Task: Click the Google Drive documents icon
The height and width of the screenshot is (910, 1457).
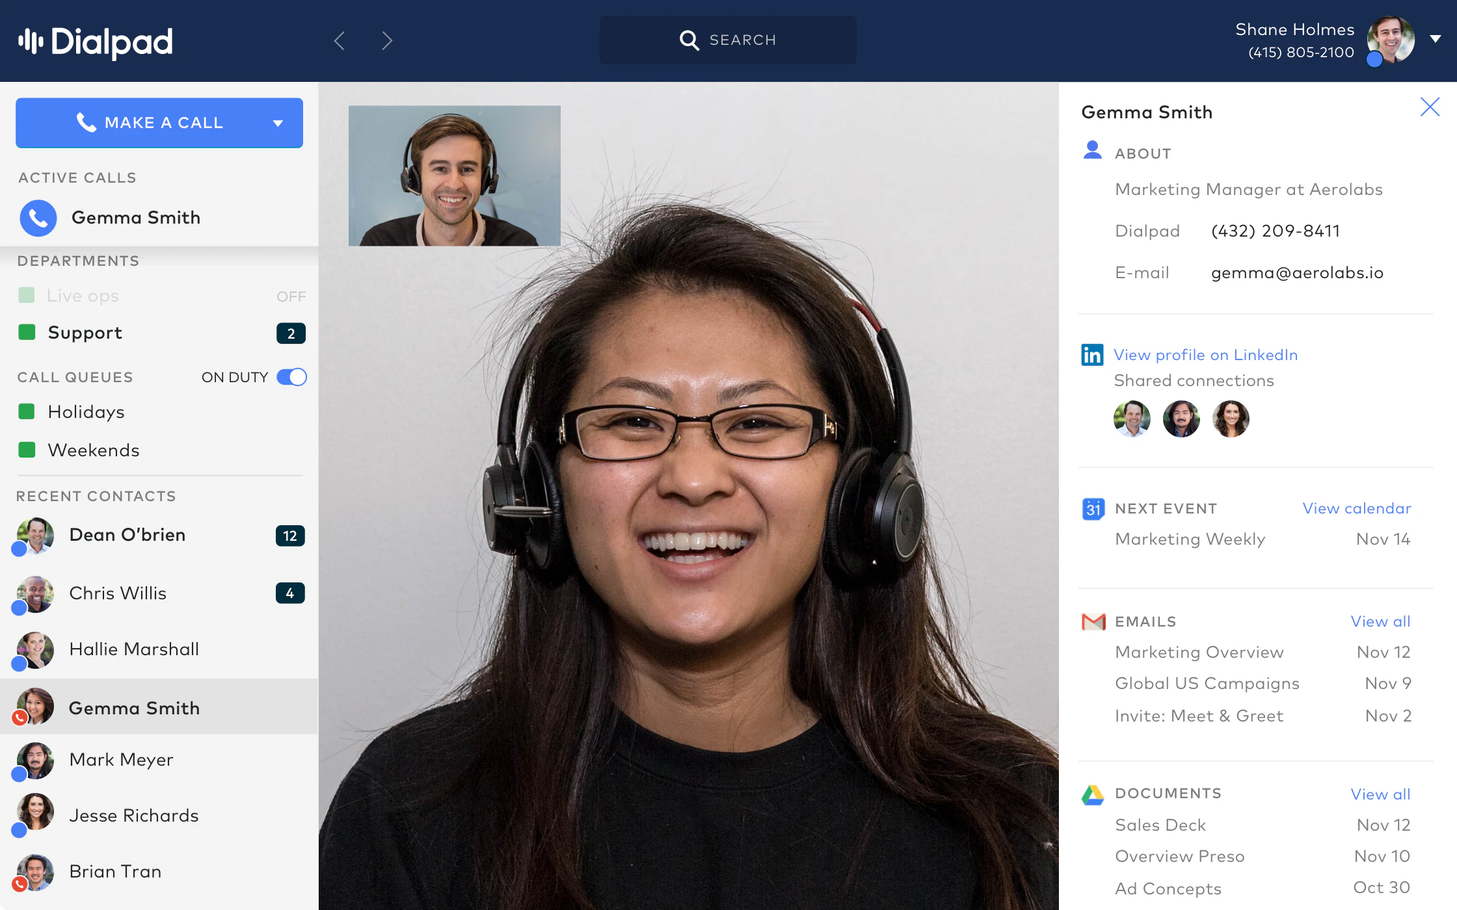Action: point(1093,794)
